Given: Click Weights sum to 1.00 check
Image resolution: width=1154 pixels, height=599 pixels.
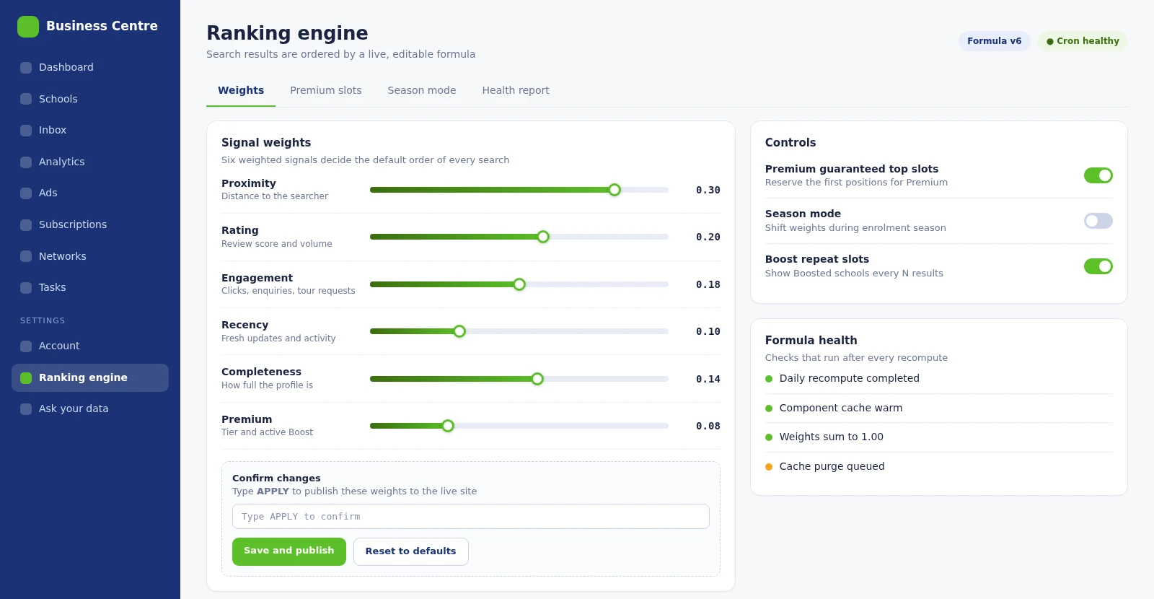Looking at the screenshot, I should 939,437.
